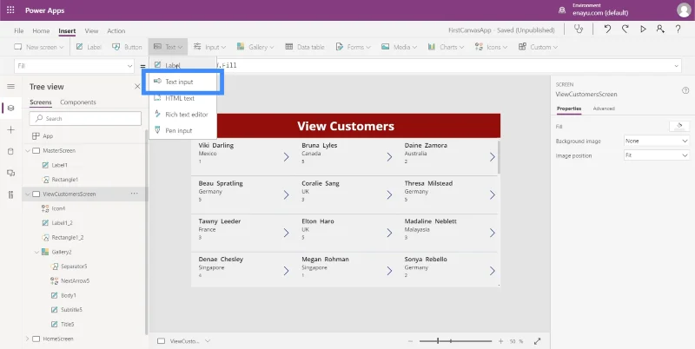Expand the formula bar chevron

(x=677, y=66)
